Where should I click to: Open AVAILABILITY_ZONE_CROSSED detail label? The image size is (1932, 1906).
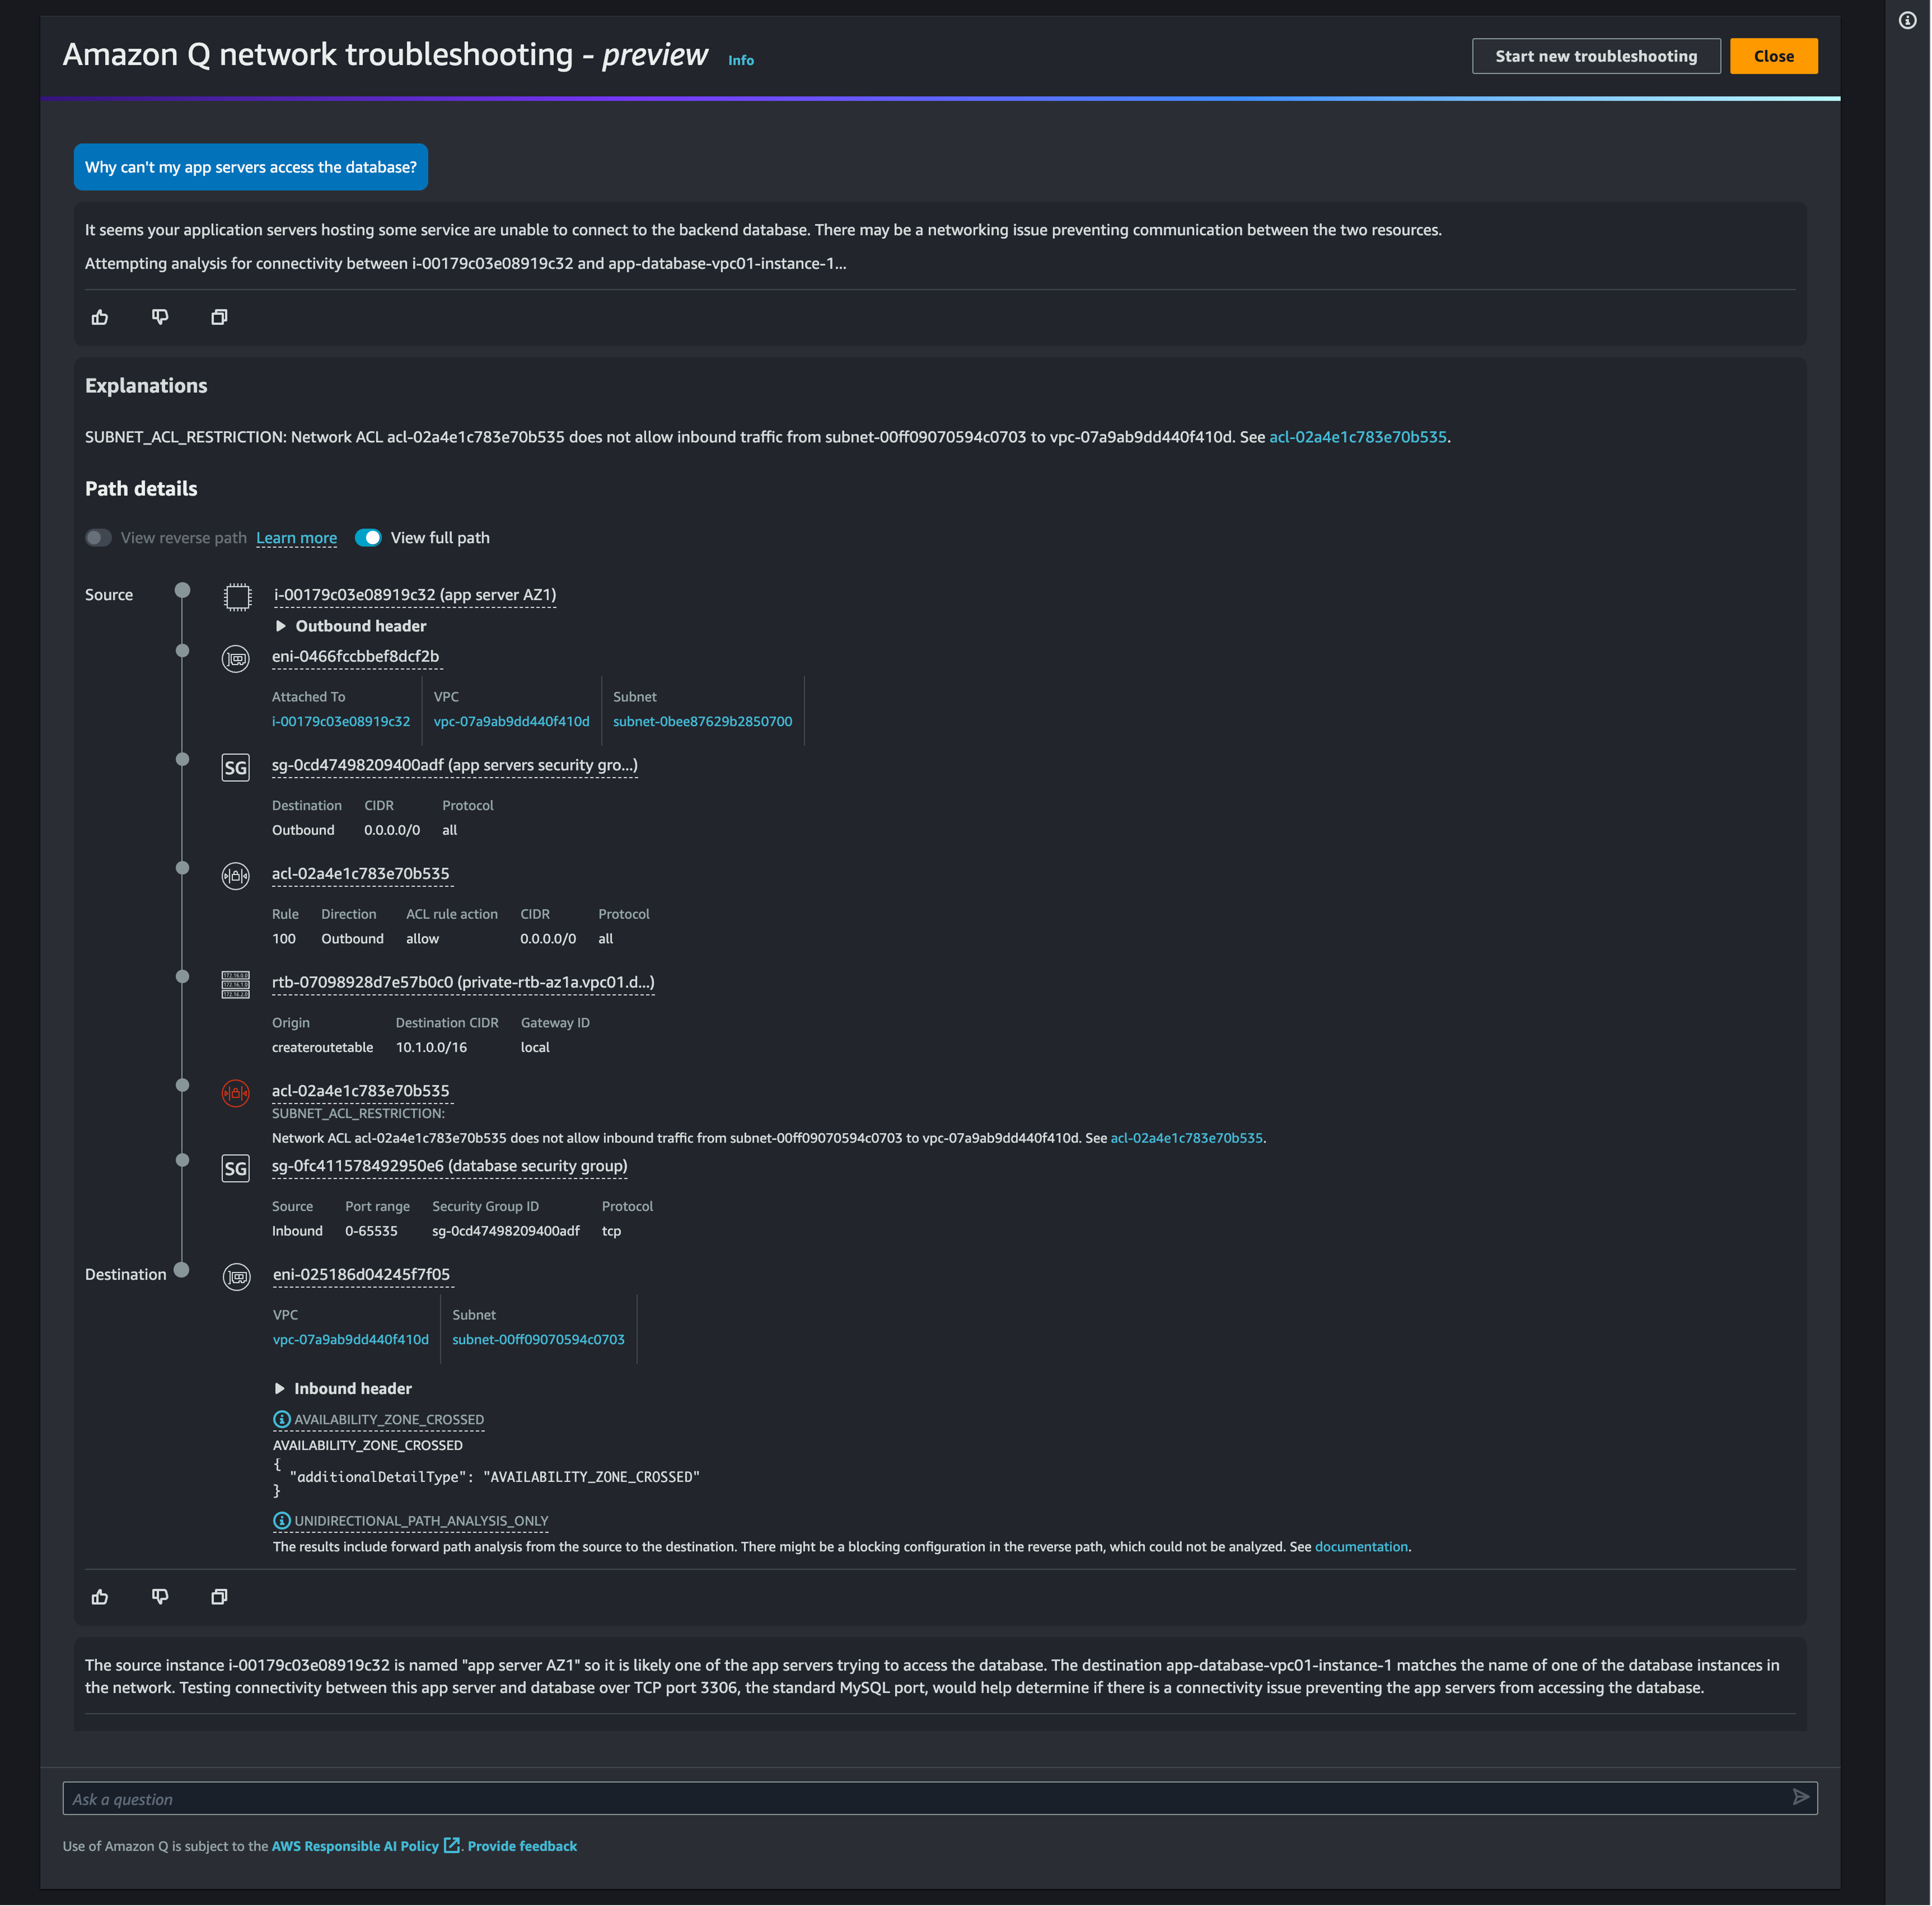(x=388, y=1419)
